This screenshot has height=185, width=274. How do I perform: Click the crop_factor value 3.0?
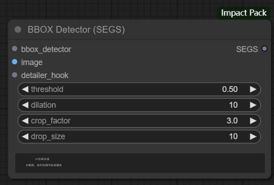click(x=231, y=121)
